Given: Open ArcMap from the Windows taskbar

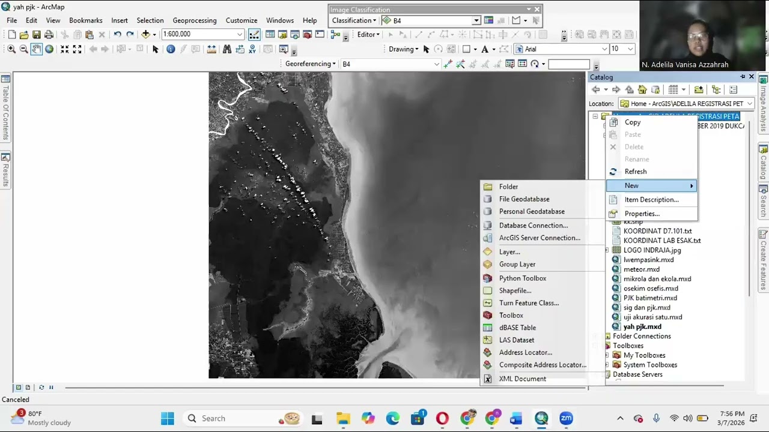Looking at the screenshot, I should coord(541,418).
